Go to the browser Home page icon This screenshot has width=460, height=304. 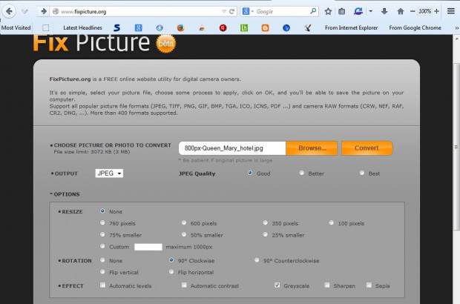coord(401,11)
